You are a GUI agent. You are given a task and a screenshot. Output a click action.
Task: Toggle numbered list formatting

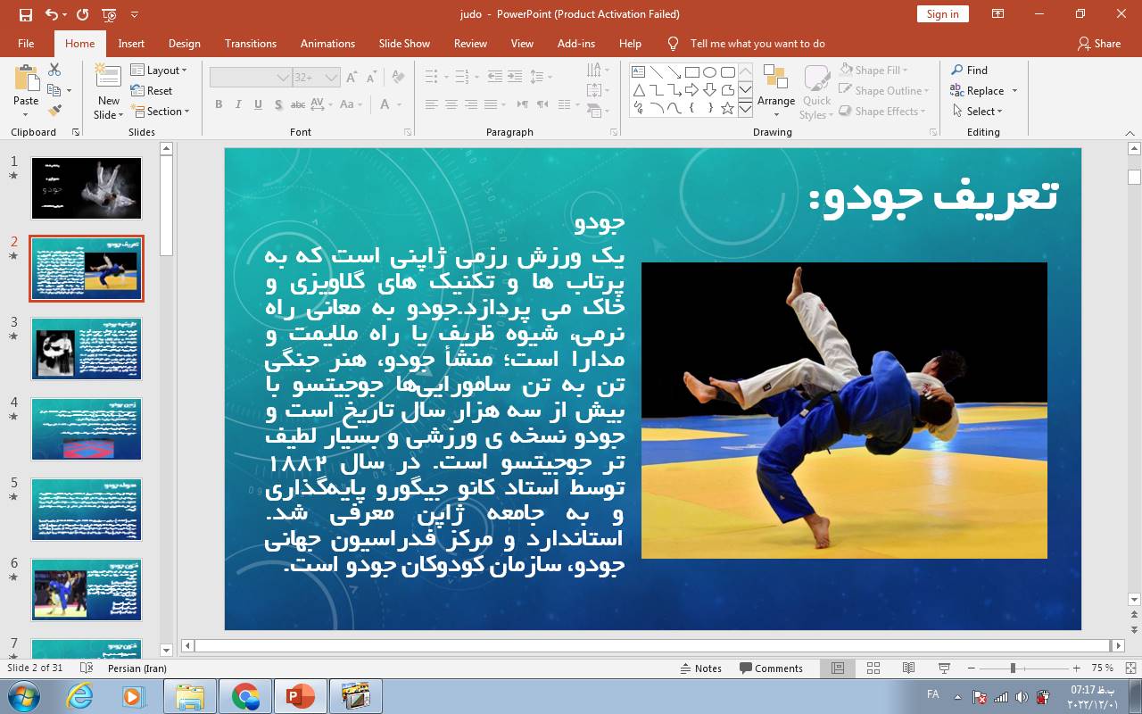(462, 77)
